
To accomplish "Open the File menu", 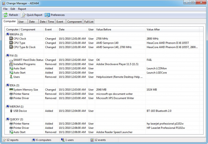I will [x=6, y=9].
